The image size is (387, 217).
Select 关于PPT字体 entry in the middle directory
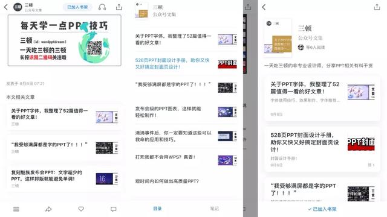click(x=186, y=39)
